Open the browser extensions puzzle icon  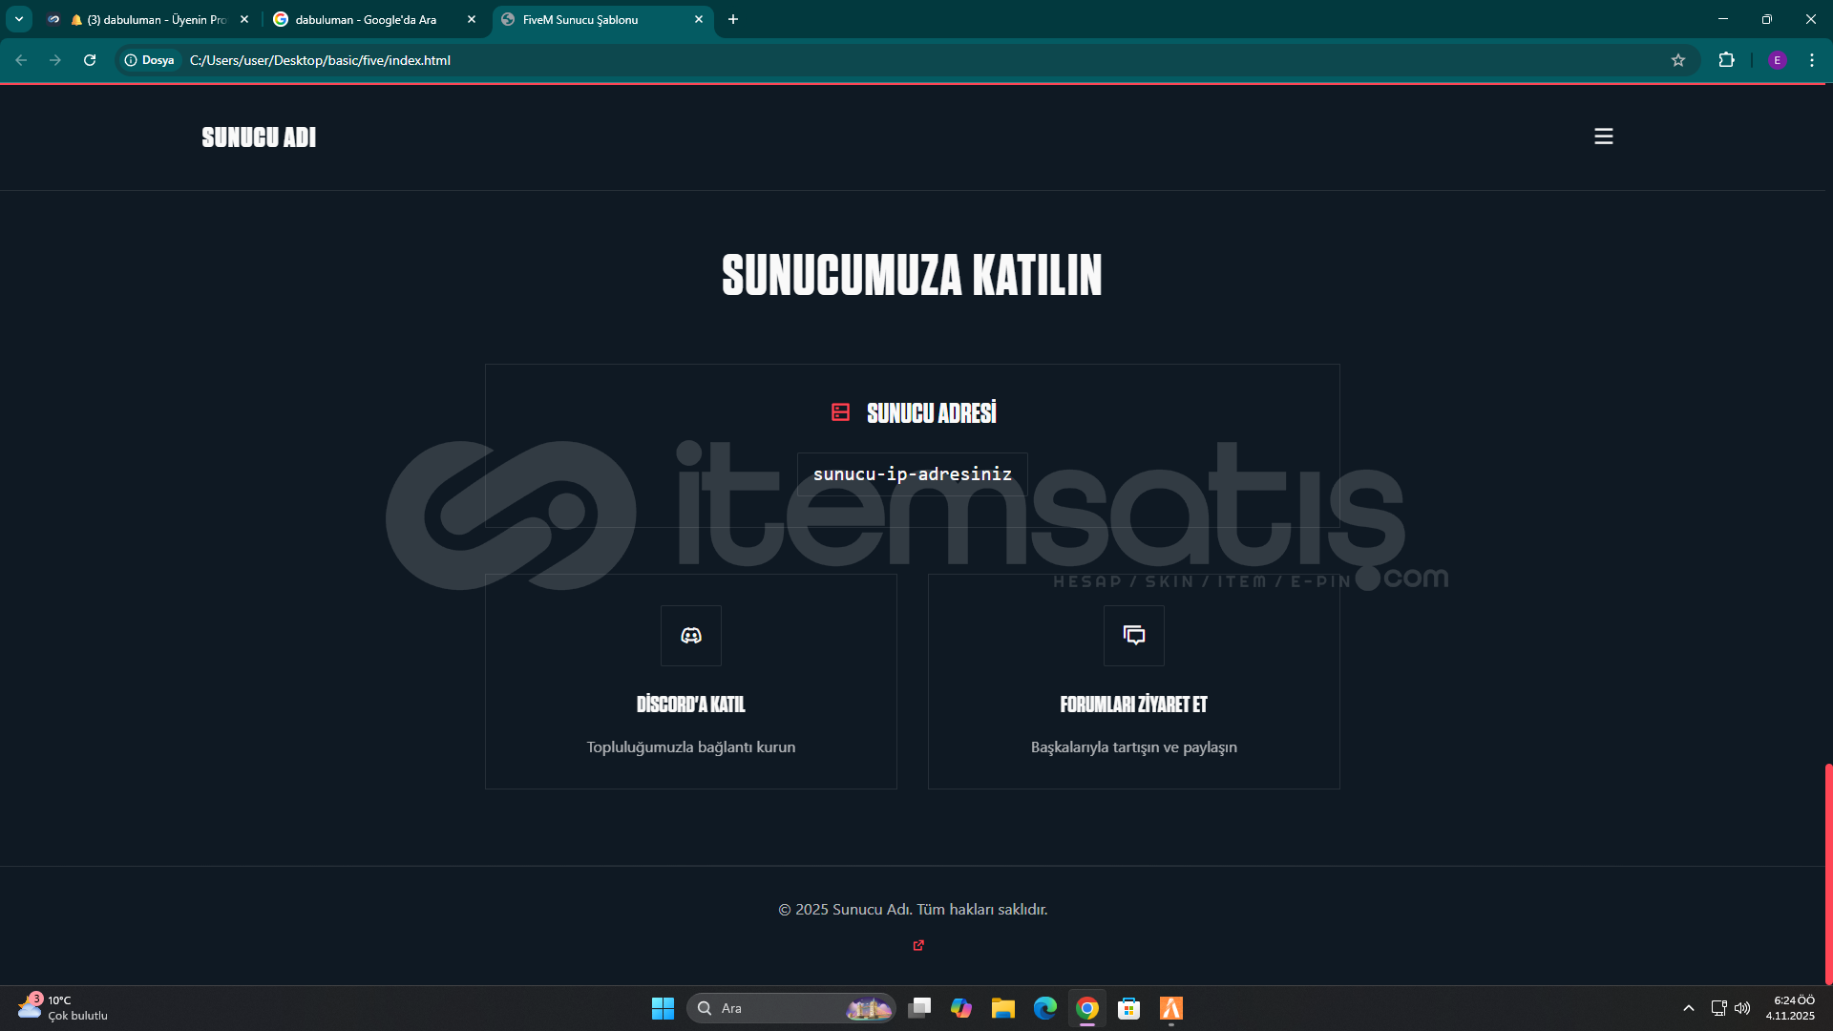coord(1726,60)
